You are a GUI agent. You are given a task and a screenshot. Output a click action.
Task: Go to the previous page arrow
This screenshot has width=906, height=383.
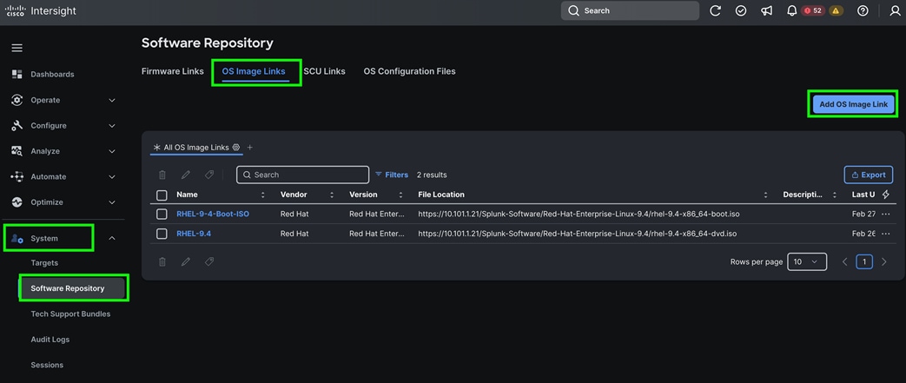click(844, 261)
